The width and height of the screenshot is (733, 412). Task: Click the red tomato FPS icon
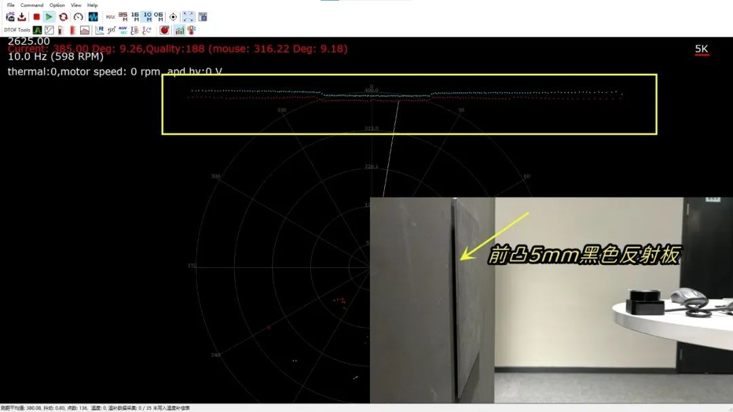click(x=164, y=30)
